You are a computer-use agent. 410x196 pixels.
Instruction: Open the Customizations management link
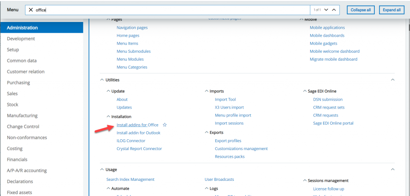241,148
